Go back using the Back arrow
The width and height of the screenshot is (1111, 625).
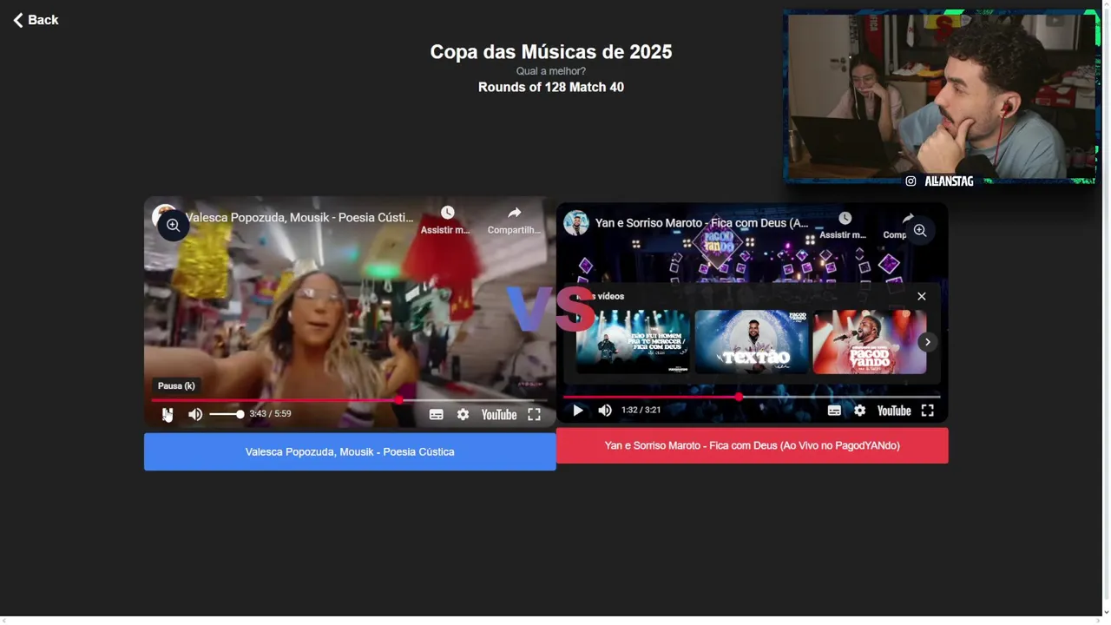click(36, 20)
